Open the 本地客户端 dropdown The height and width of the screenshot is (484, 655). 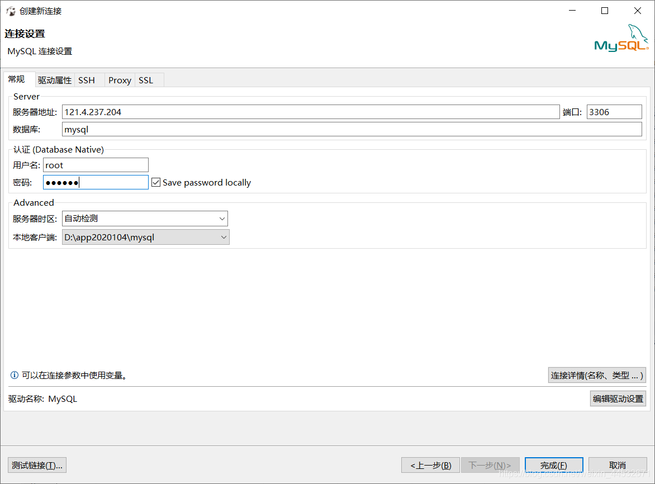click(146, 237)
